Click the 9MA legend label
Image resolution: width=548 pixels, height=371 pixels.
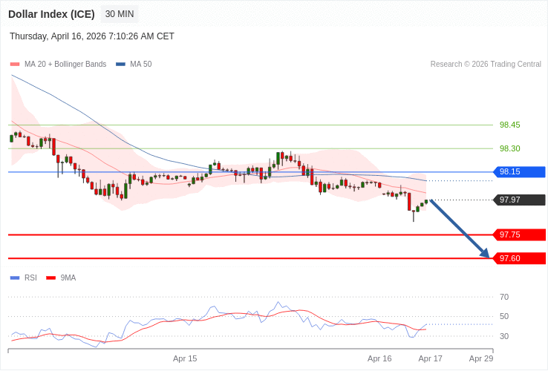click(x=68, y=278)
